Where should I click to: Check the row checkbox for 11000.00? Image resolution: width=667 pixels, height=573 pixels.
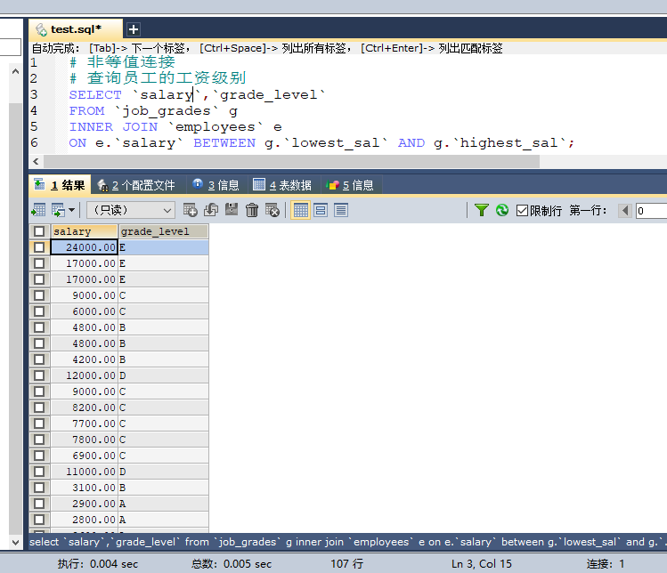point(39,472)
